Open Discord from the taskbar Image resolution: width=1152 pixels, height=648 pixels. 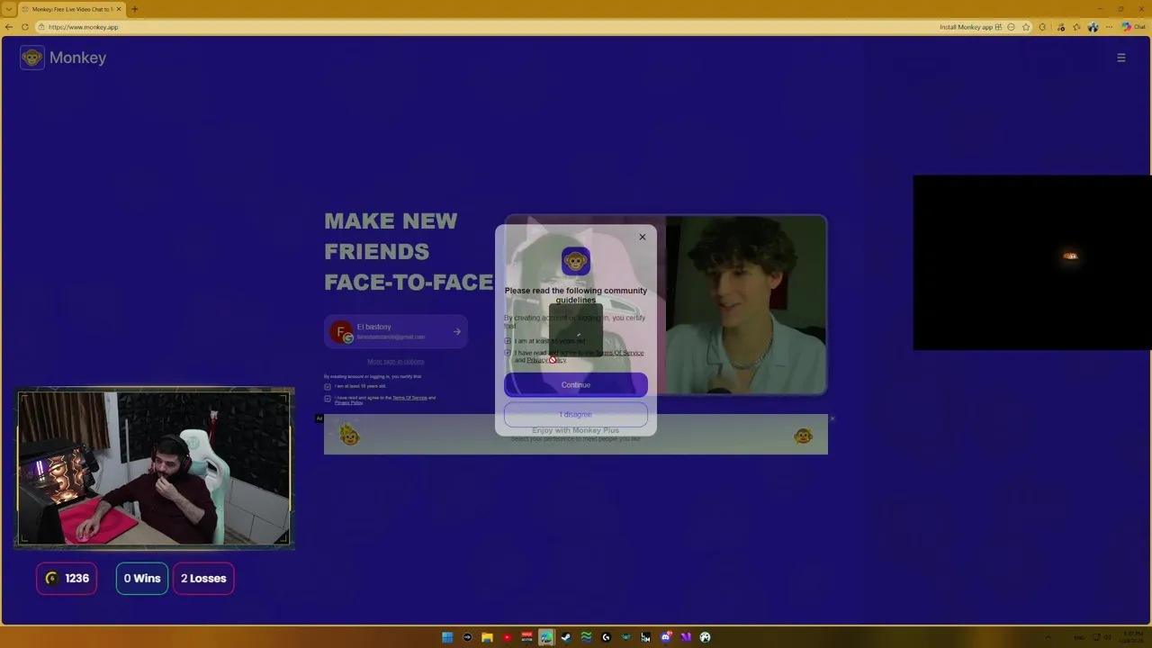point(666,637)
